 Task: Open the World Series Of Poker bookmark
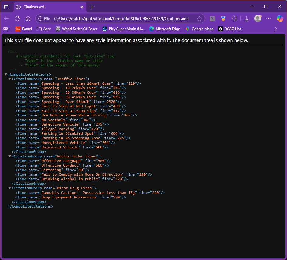click(x=76, y=29)
